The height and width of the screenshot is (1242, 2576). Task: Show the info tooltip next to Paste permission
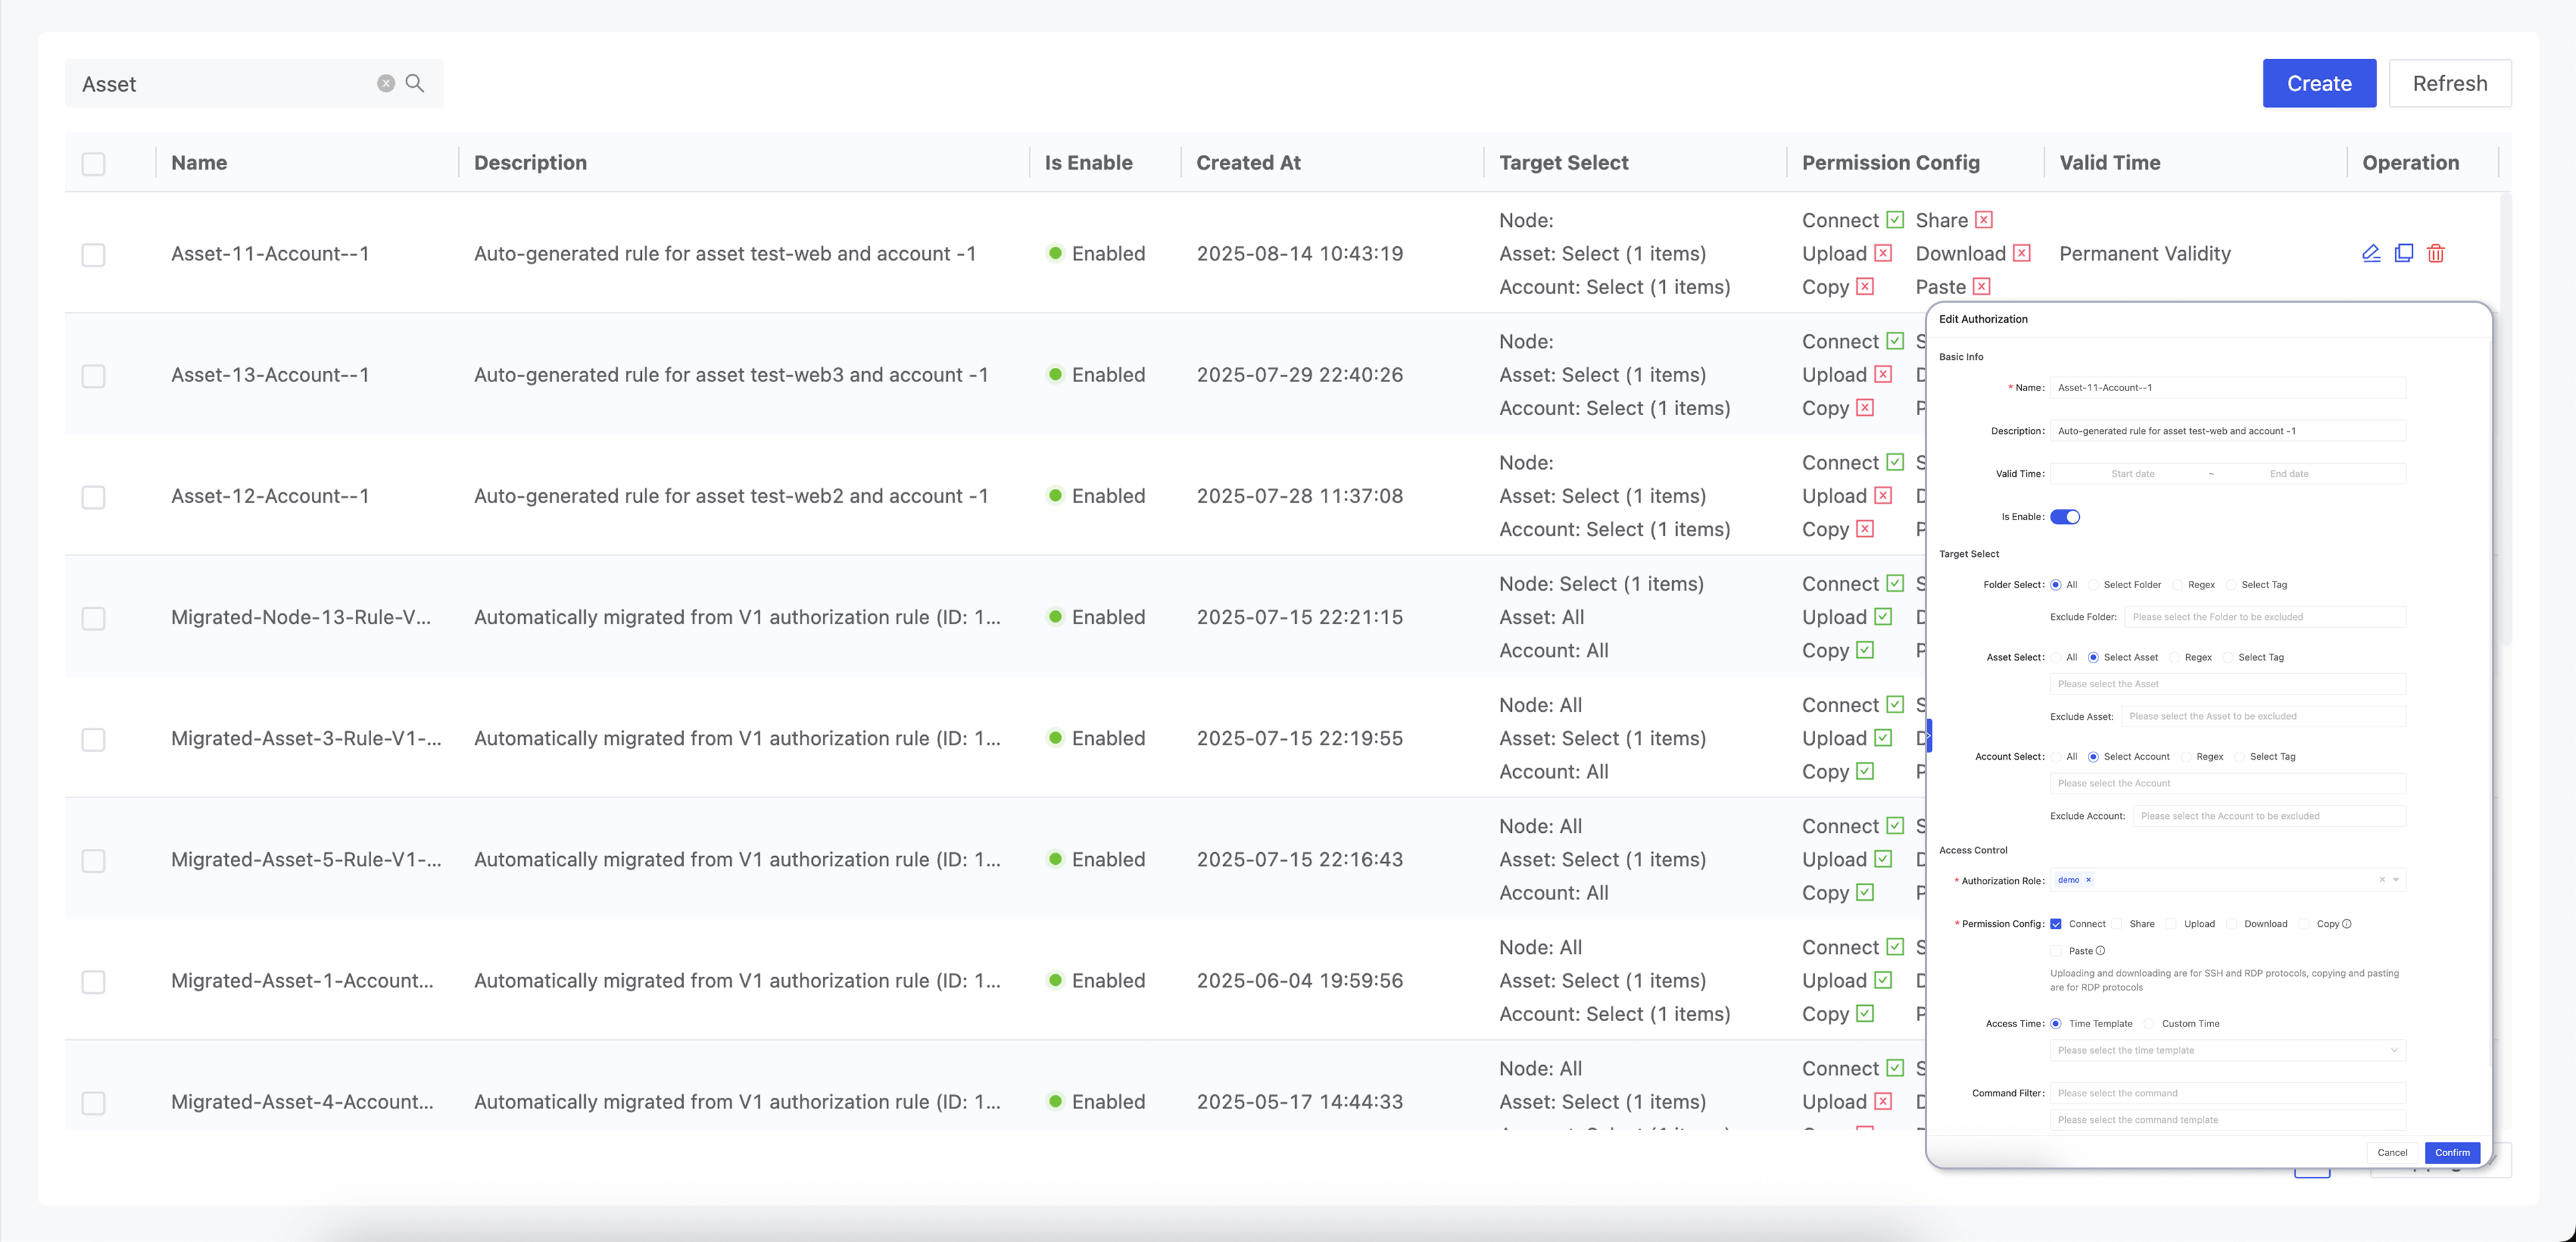2100,951
